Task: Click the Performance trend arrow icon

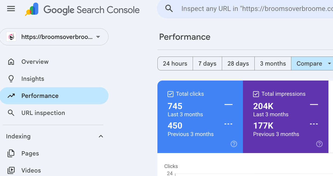Action: (x=11, y=96)
